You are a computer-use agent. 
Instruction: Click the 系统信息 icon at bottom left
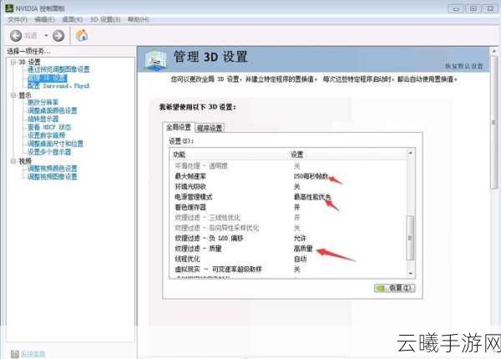pyautogui.click(x=14, y=353)
